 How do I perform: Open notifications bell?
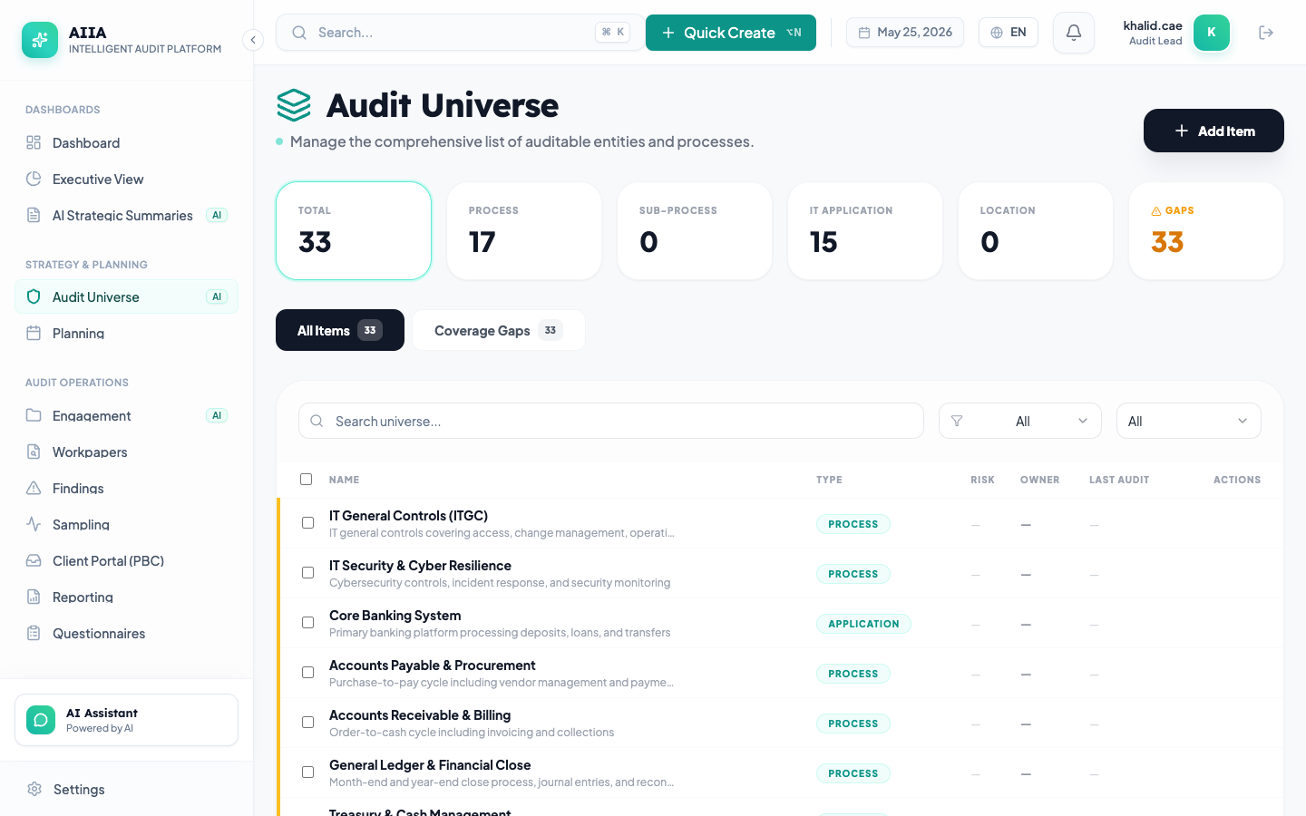pyautogui.click(x=1074, y=33)
